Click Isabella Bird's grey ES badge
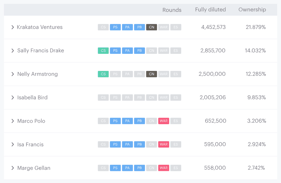281x183 pixels. pos(176,98)
